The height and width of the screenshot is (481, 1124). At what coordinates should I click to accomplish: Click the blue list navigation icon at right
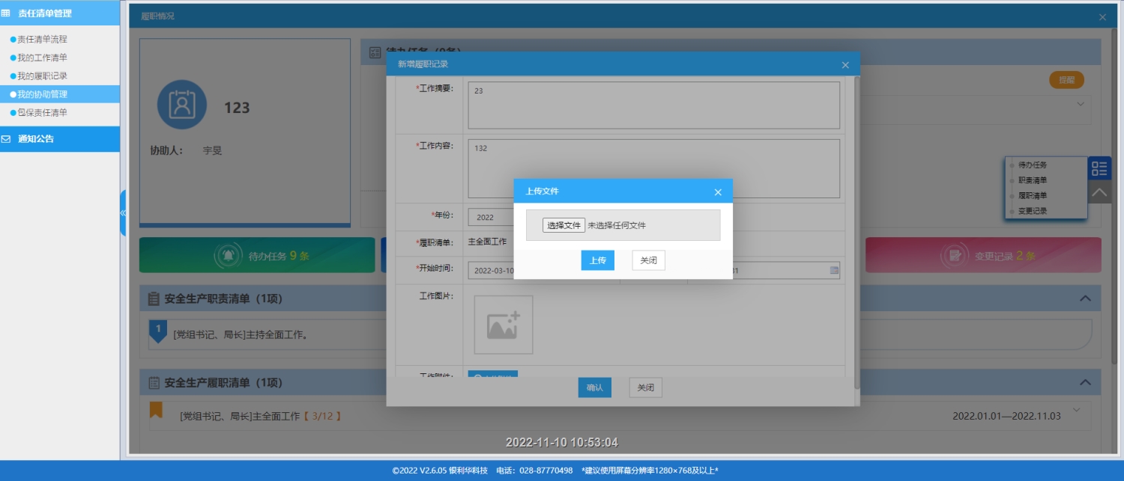1099,168
